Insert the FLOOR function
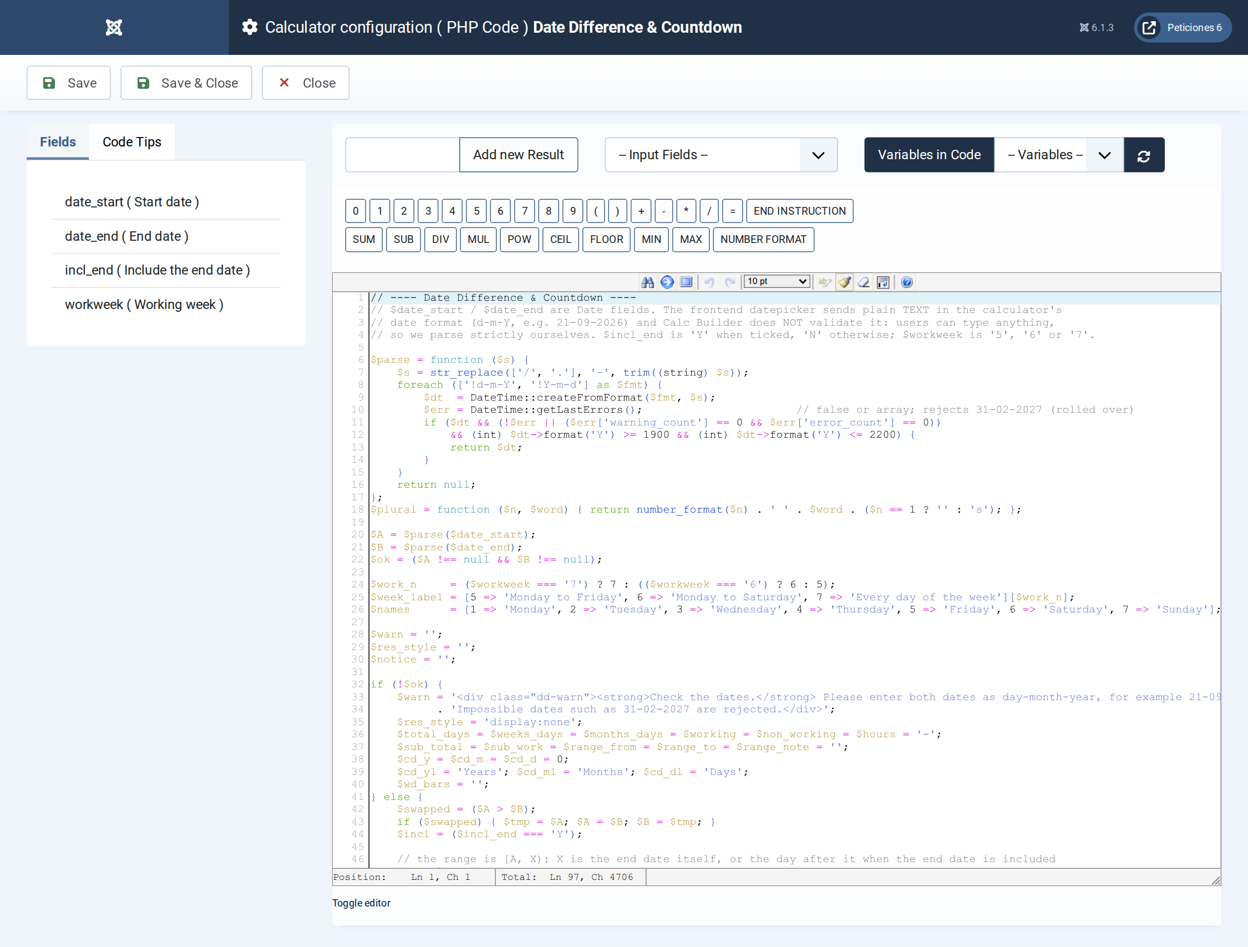 [x=606, y=239]
